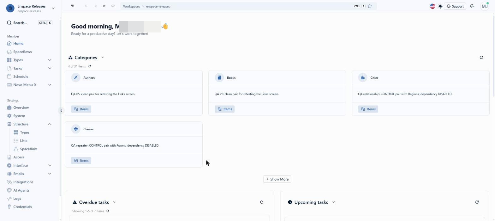The width and height of the screenshot is (495, 221).
Task: Click the Authors feather icon
Action: (x=76, y=78)
